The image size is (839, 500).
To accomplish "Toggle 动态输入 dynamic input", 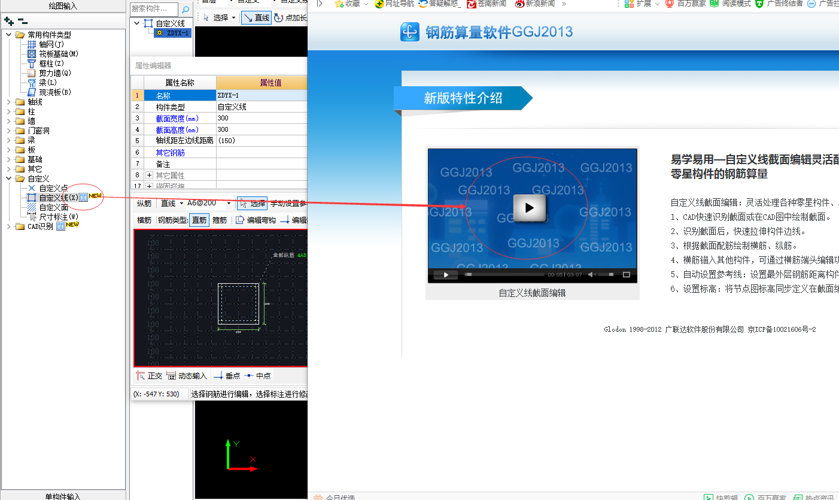I will click(187, 376).
